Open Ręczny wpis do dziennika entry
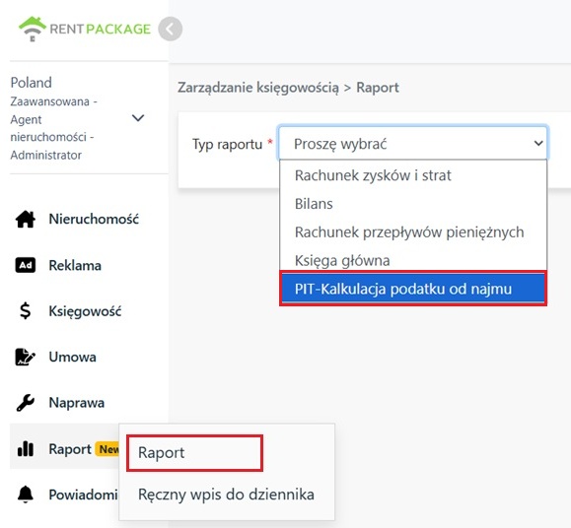Image resolution: width=571 pixels, height=528 pixels. coord(226,495)
